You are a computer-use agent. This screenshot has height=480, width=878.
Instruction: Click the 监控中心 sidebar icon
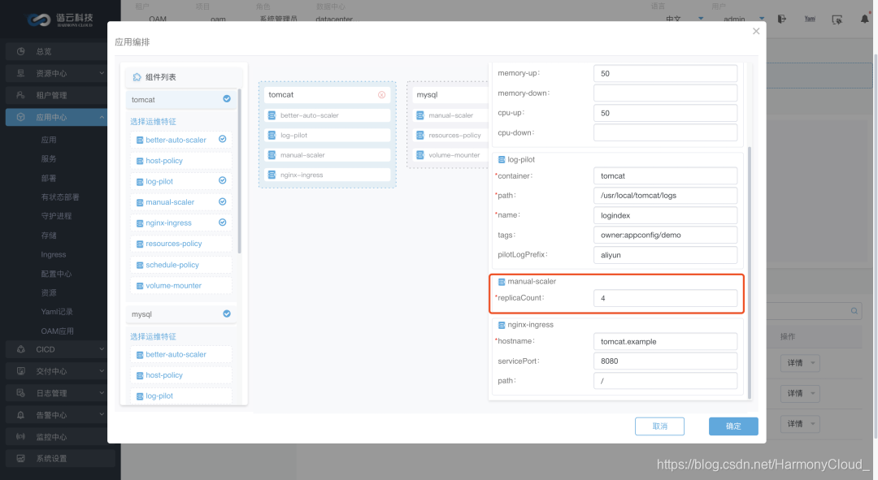coord(20,436)
